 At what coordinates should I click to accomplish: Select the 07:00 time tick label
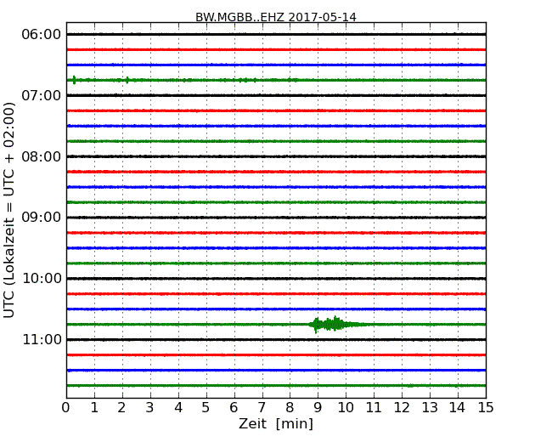(42, 95)
